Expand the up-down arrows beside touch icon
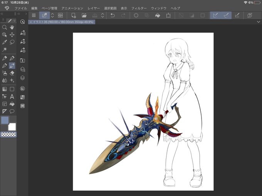This screenshot has width=262, height=196. coord(52,15)
